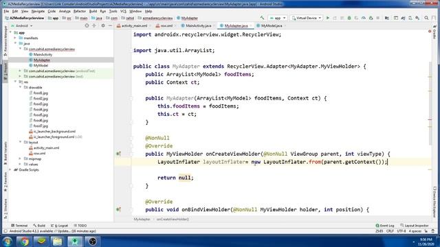Click the Debug app bug icon
Image resolution: width=440 pixels, height=247 pixels.
[x=349, y=18]
